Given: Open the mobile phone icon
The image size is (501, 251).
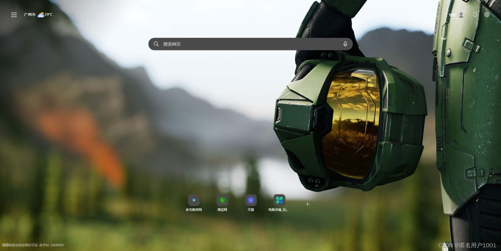Looking at the screenshot, I should click(475, 14).
